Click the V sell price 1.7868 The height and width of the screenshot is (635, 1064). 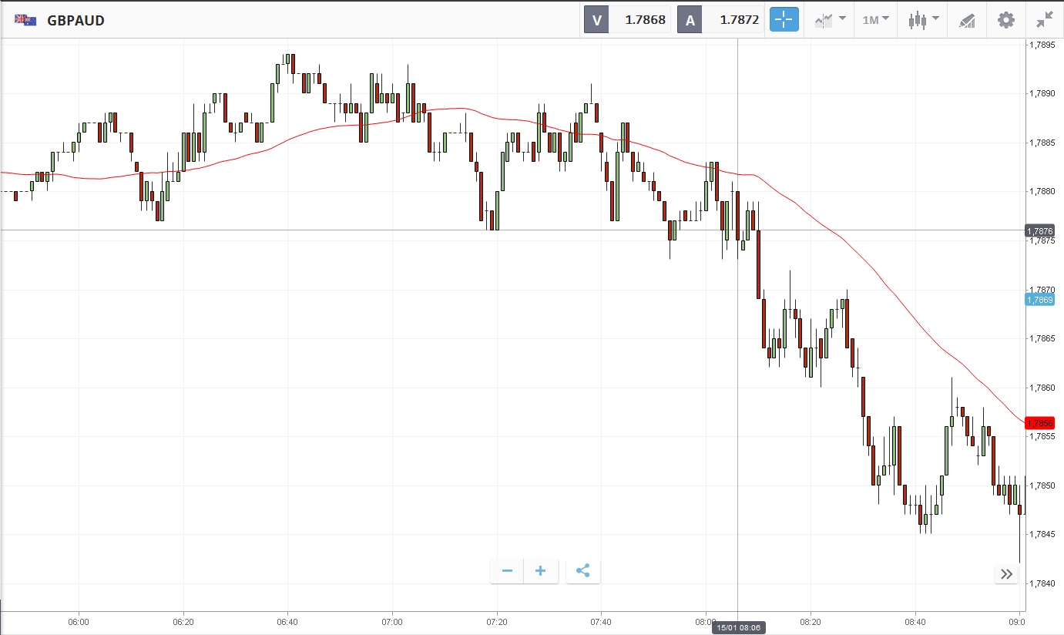[x=644, y=20]
